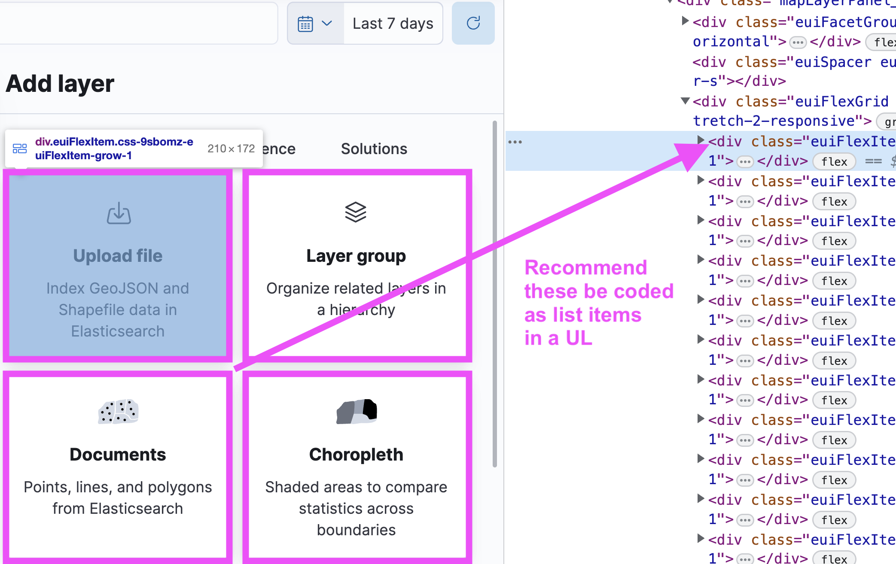This screenshot has height=564, width=896.
Task: Toggle the flex badge on the highlighted euiFlexItem
Action: [834, 161]
